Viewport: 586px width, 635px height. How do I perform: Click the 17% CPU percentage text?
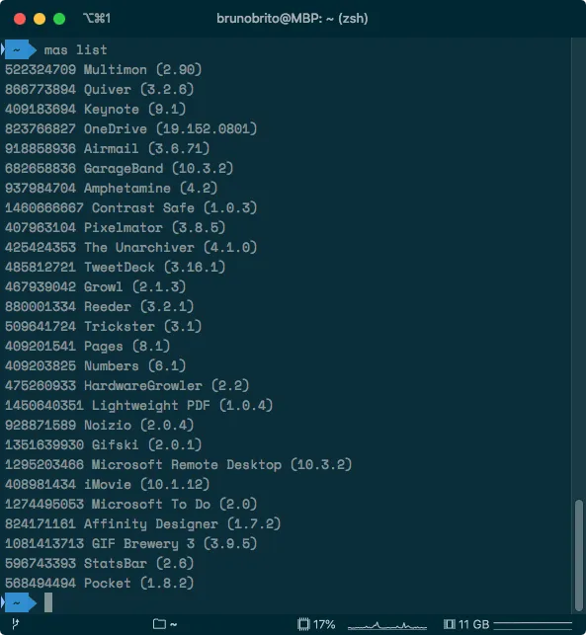click(324, 624)
